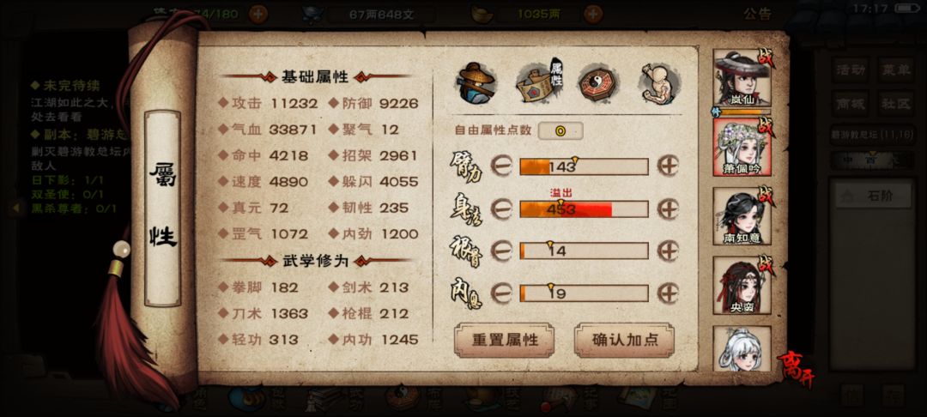Open the 公告 announcement tab

point(757,14)
